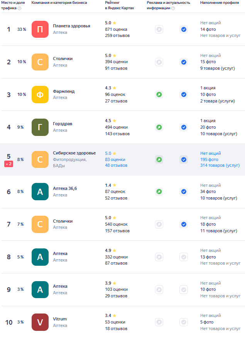Click the company name 'Планета здоровья'

click(71, 26)
